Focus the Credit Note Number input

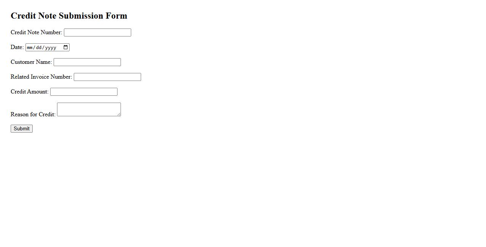[x=97, y=33]
